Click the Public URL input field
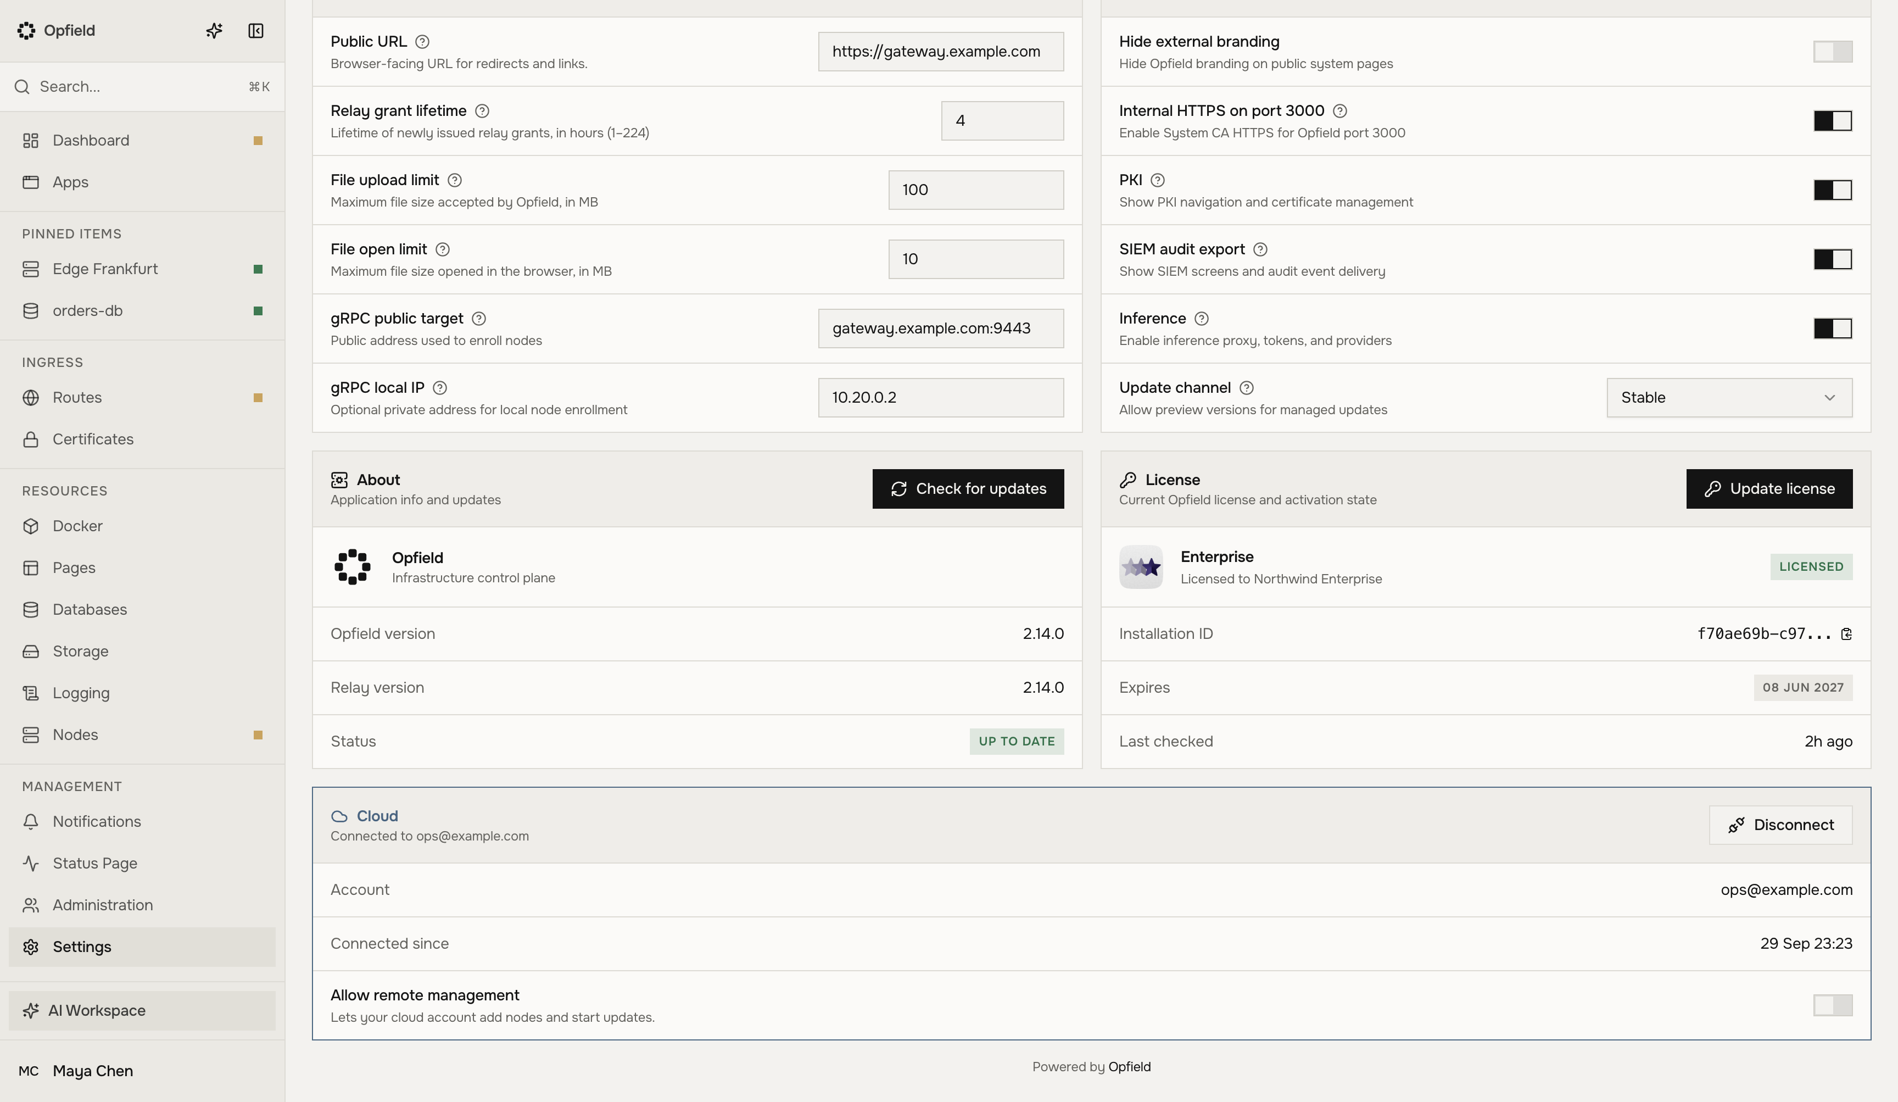This screenshot has height=1102, width=1898. click(x=941, y=52)
